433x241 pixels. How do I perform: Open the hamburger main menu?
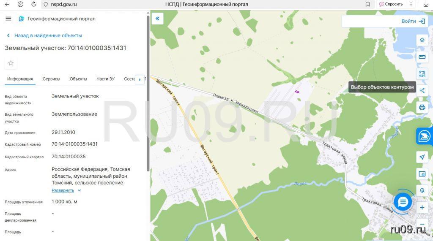8,19
